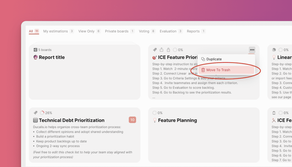The height and width of the screenshot is (167, 292).
Task: Click the Jira icon on Technical Debt card
Action: (x=35, y=113)
